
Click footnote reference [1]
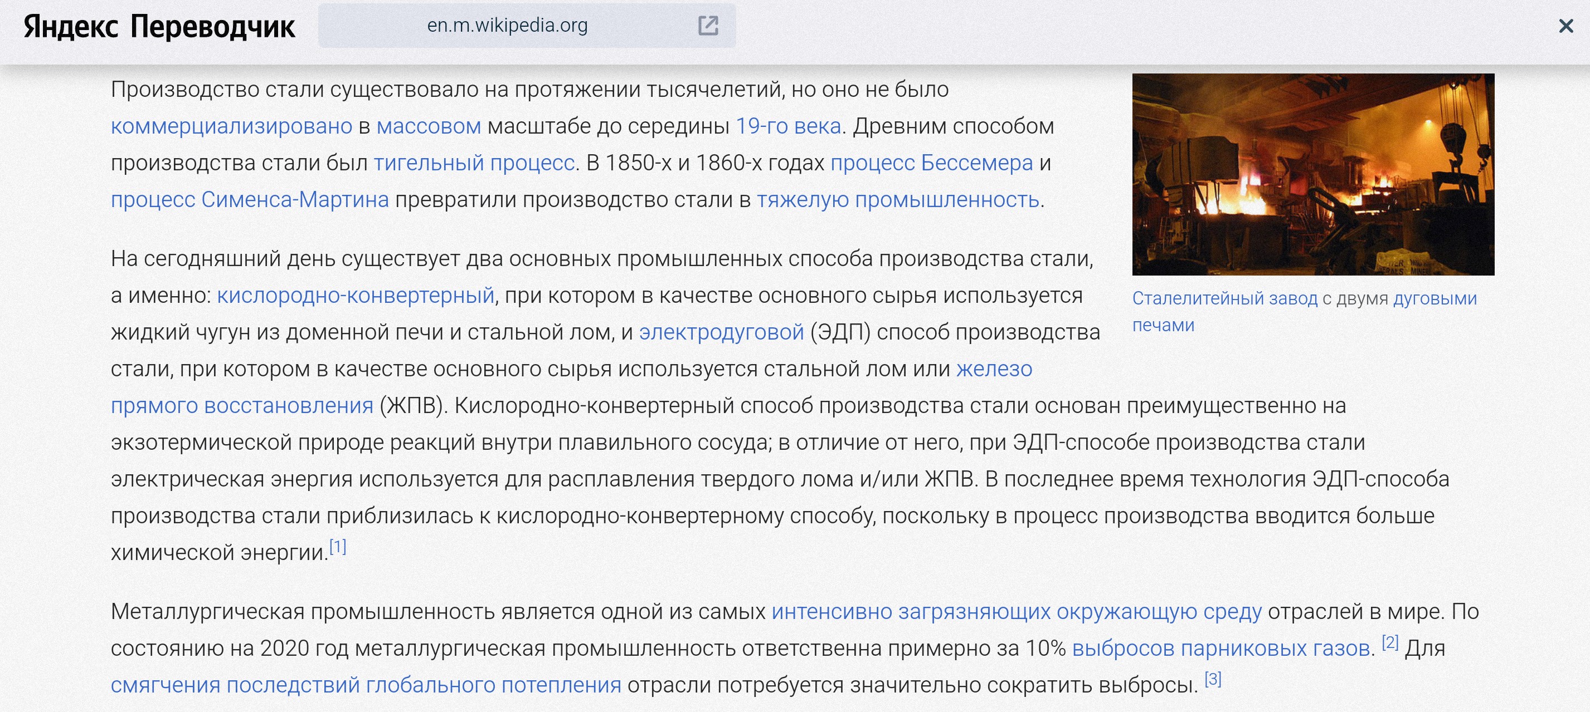pyautogui.click(x=338, y=546)
